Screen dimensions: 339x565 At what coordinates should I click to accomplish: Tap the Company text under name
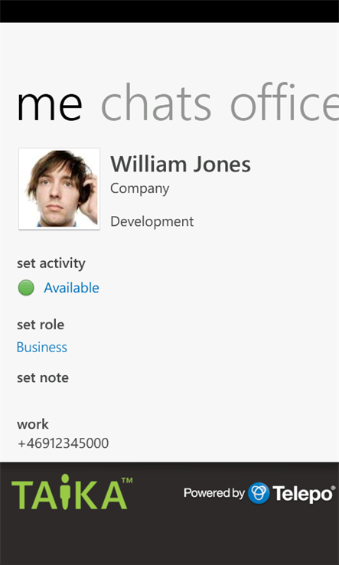(x=140, y=188)
